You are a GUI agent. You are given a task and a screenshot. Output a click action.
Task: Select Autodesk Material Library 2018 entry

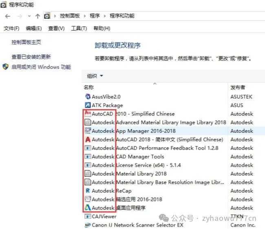click(129, 174)
